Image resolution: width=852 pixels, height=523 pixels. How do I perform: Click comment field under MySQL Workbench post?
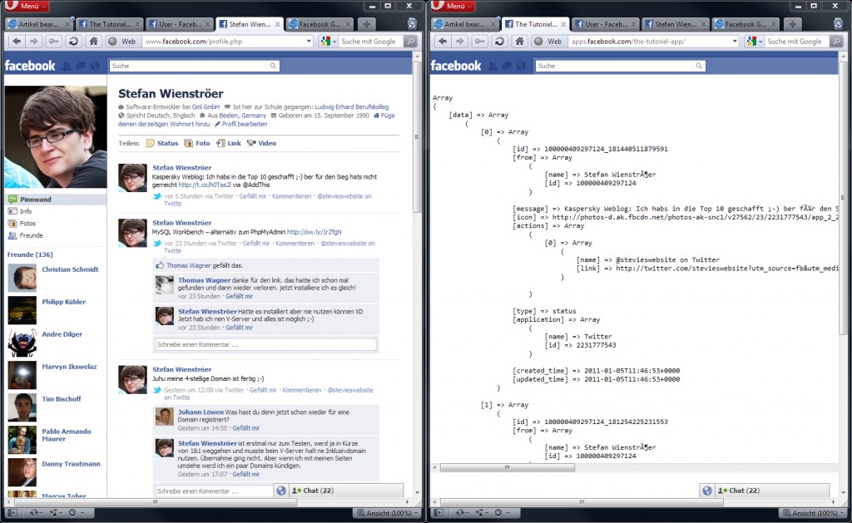click(x=265, y=344)
